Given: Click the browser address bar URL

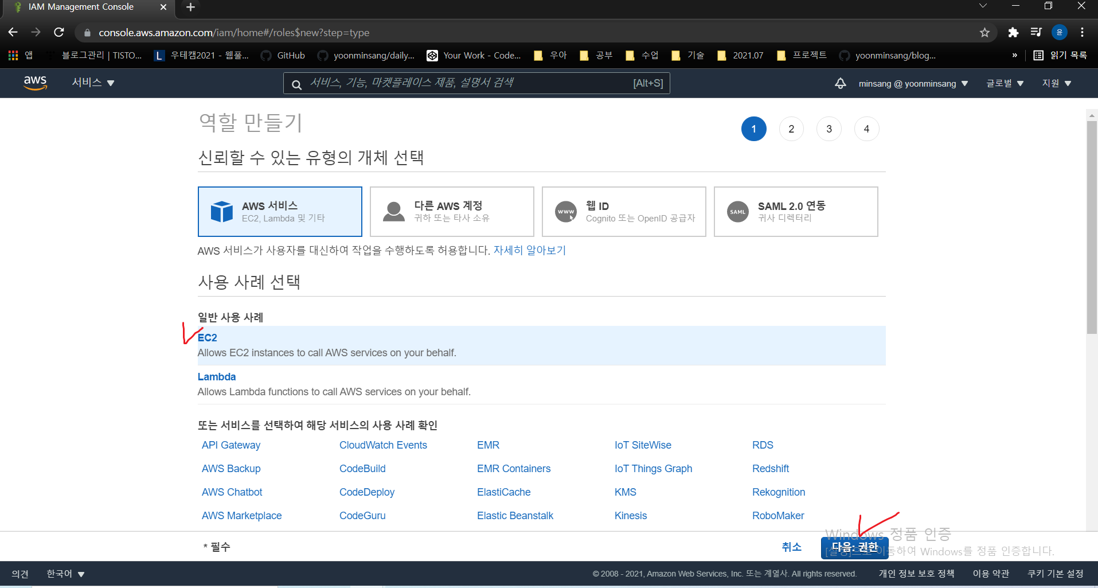Looking at the screenshot, I should click(x=234, y=33).
